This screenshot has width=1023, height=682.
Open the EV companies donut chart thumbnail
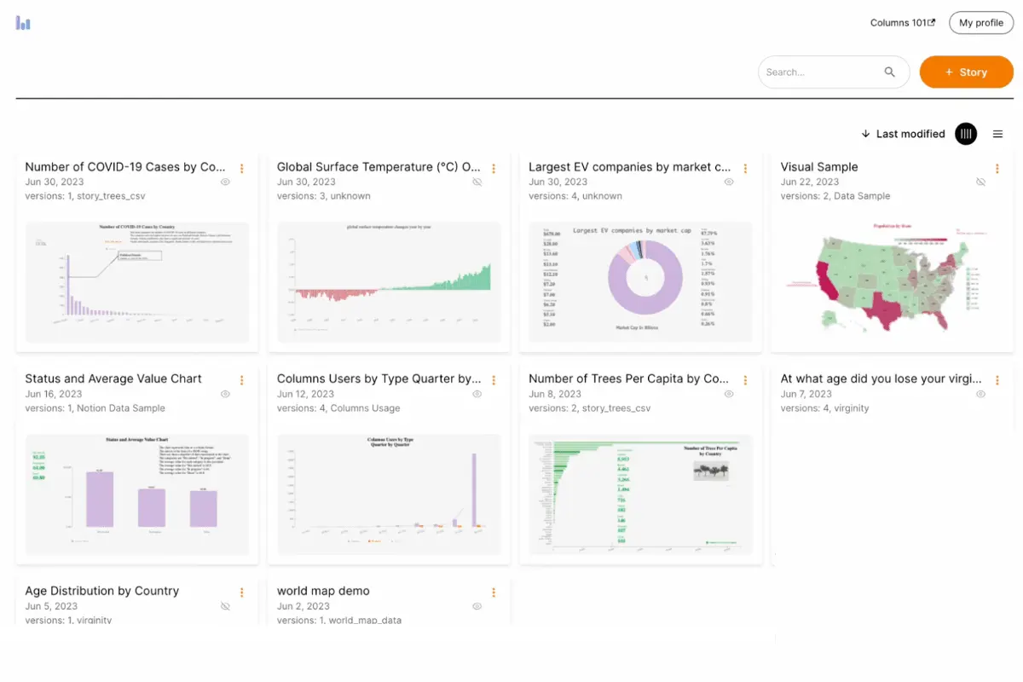click(x=641, y=281)
